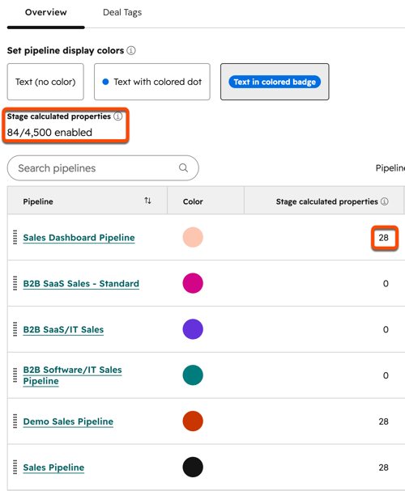Click drag handle beside B2B SaaS/IT Sales
The width and height of the screenshot is (405, 491).
(x=15, y=329)
